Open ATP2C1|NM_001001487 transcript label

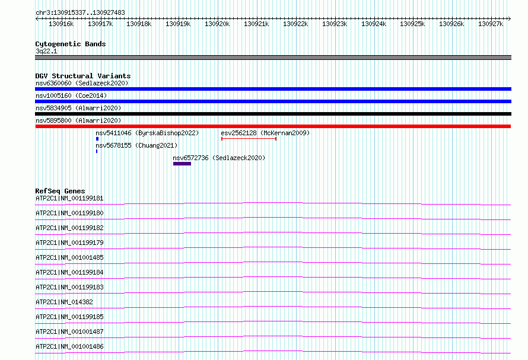coord(69,332)
